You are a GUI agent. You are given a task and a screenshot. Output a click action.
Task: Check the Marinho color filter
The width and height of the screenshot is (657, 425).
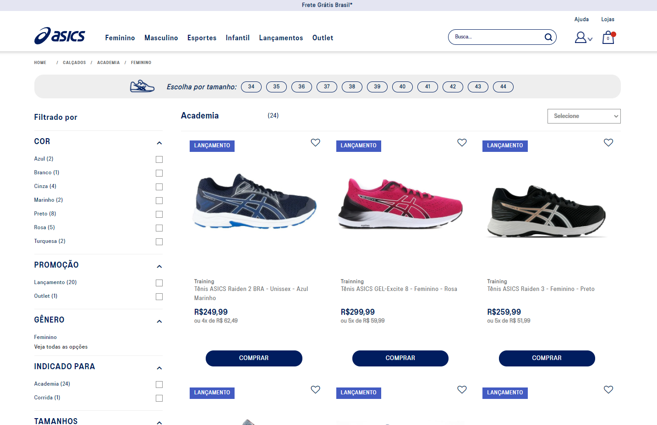click(159, 200)
